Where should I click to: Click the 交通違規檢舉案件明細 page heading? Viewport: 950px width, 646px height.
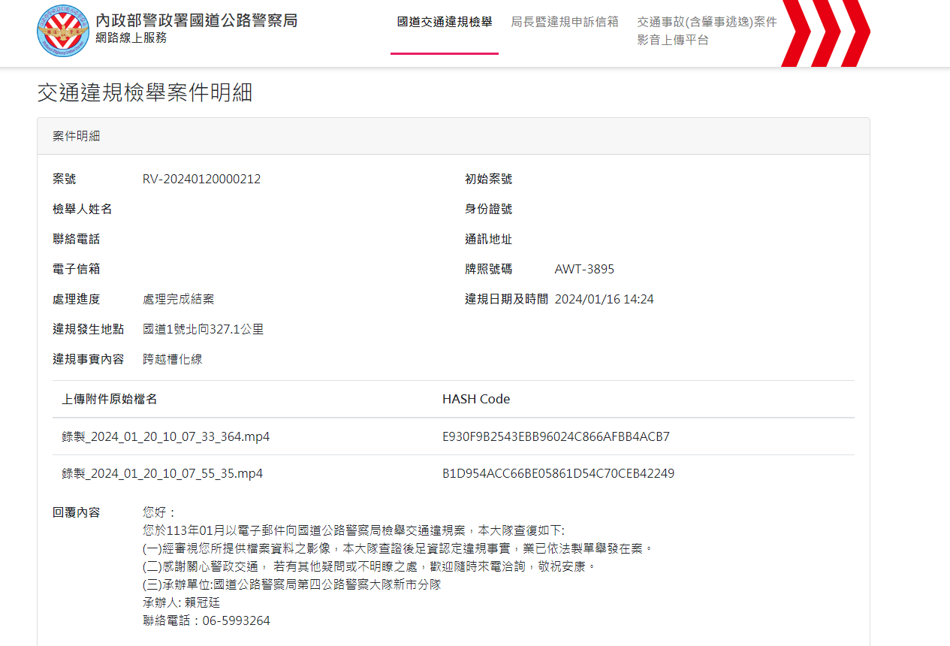tap(145, 92)
